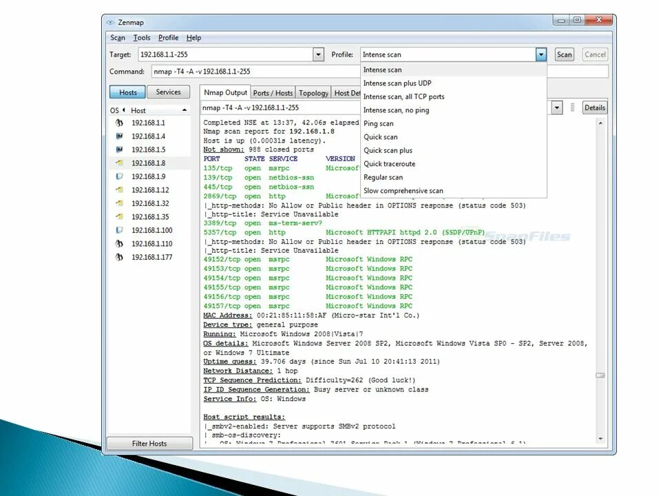Open the Tools menu
Image resolution: width=661 pixels, height=496 pixels.
click(x=142, y=37)
